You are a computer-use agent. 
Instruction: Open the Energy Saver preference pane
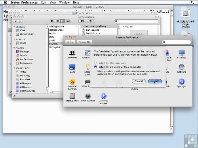pyautogui.click(x=88, y=70)
